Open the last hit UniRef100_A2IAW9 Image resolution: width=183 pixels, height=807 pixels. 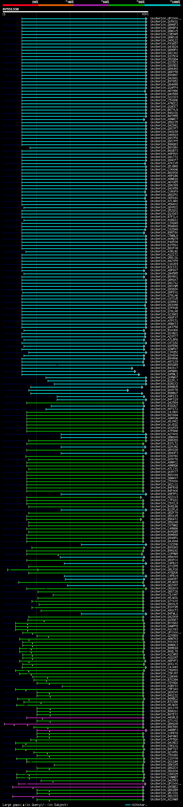click(164, 800)
